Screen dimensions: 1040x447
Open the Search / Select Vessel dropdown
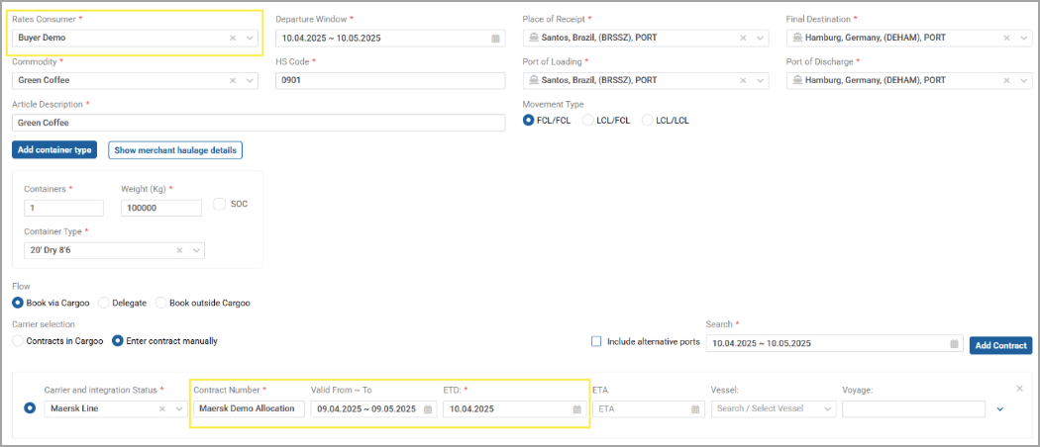(x=774, y=408)
